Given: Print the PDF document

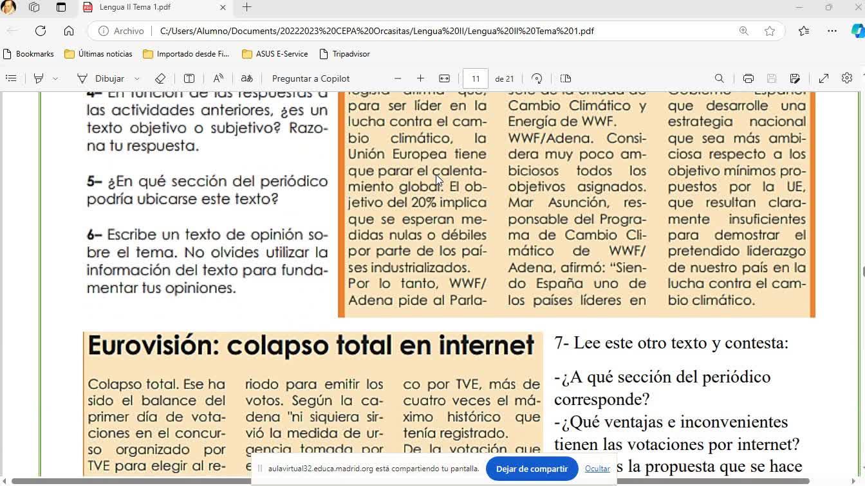Looking at the screenshot, I should click(x=748, y=78).
